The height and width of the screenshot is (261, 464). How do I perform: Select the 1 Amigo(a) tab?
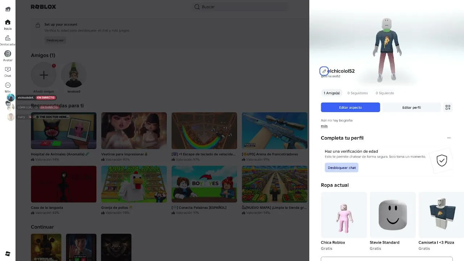pos(332,93)
